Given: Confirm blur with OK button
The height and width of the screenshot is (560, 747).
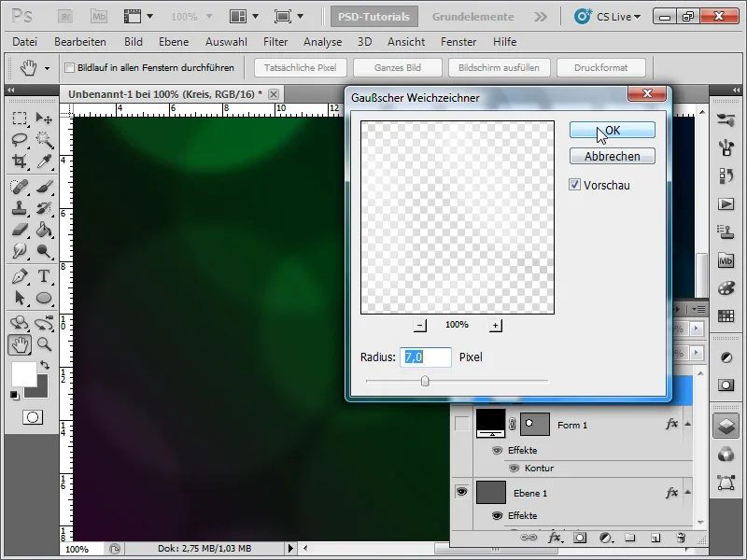Looking at the screenshot, I should coord(613,130).
